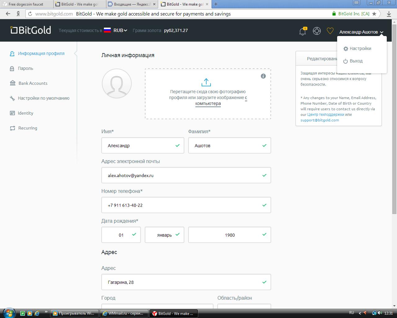Collapse the Александр Ашотов user menu
This screenshot has width=397, height=318.
pos(361,32)
